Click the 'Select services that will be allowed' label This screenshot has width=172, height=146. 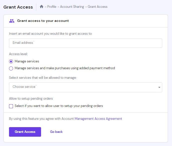(43, 78)
